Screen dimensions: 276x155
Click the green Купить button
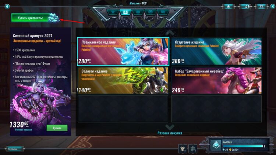[57, 128]
